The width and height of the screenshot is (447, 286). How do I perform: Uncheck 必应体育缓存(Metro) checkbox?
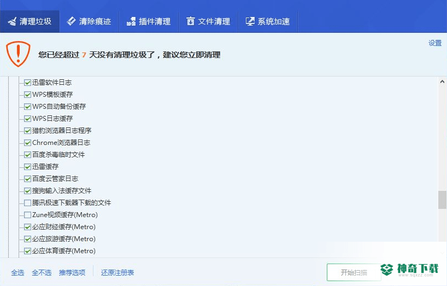coord(28,251)
